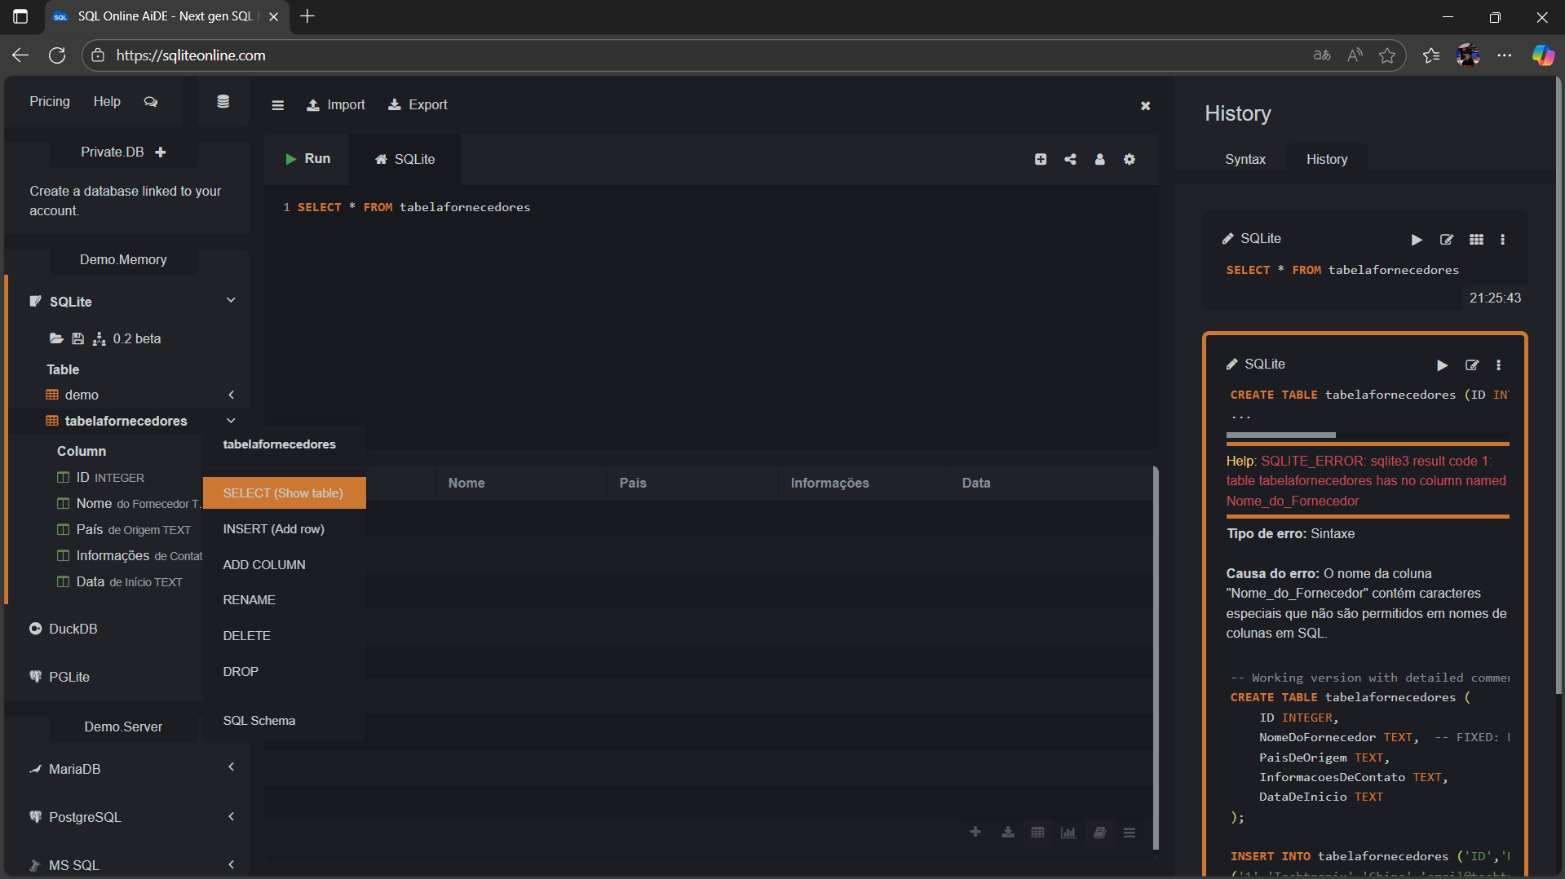Screen dimensions: 1565x879
Task: Open the three-dot menu on the SELECT history entry
Action: click(x=1502, y=240)
